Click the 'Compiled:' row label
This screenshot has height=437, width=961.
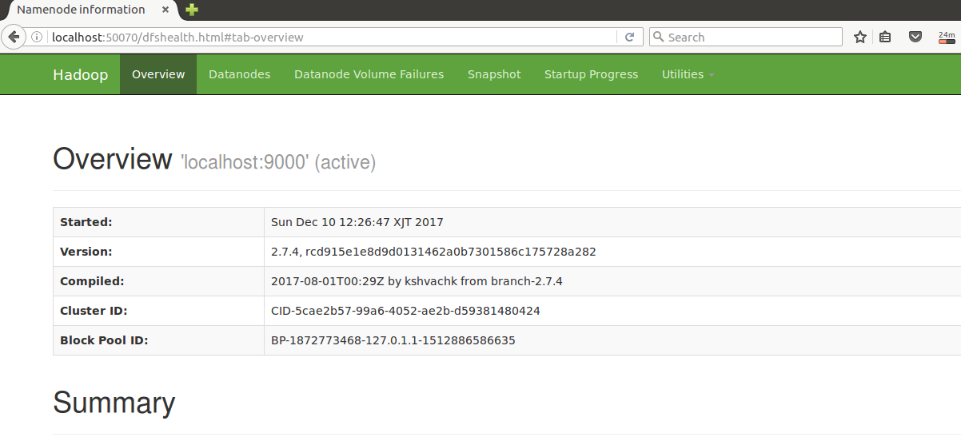point(92,281)
